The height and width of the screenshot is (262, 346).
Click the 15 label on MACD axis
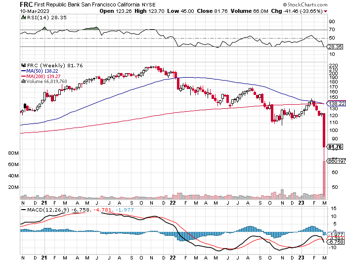pos(334,209)
